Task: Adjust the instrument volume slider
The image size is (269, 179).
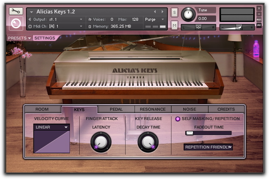Action: coord(237,27)
